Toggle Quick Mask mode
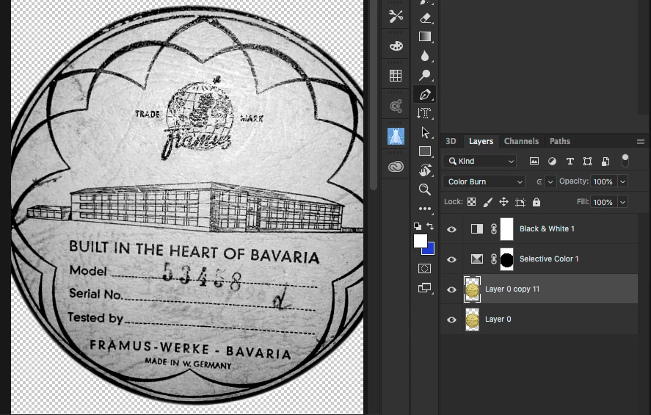 click(x=424, y=268)
